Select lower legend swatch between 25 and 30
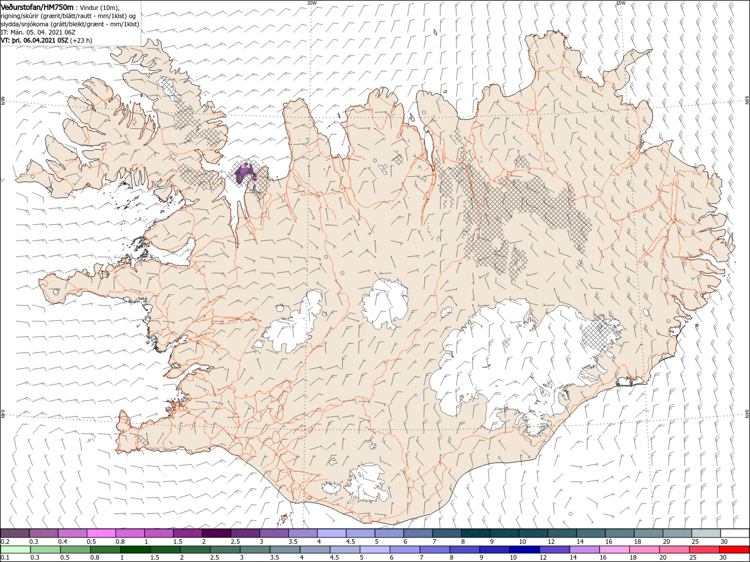This screenshot has width=750, height=562. click(704, 550)
